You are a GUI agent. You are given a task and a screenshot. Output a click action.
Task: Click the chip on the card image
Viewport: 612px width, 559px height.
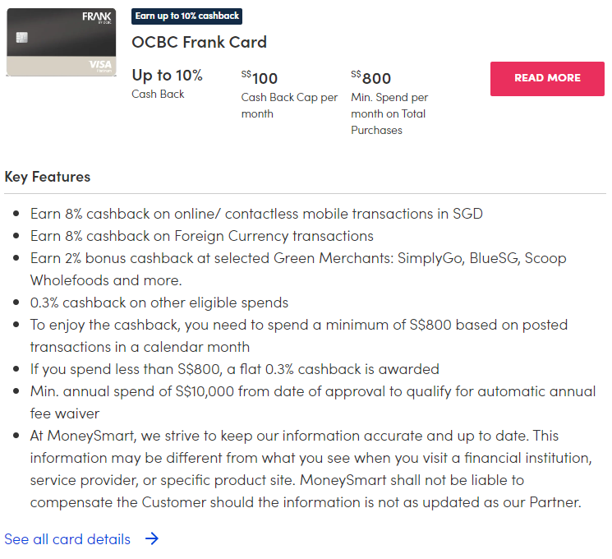tap(22, 37)
